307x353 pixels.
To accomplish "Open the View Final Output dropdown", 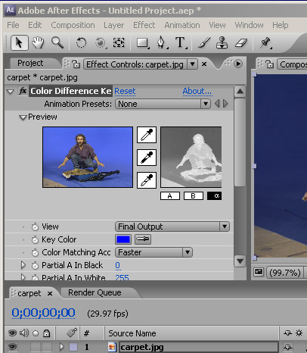I will click(172, 226).
